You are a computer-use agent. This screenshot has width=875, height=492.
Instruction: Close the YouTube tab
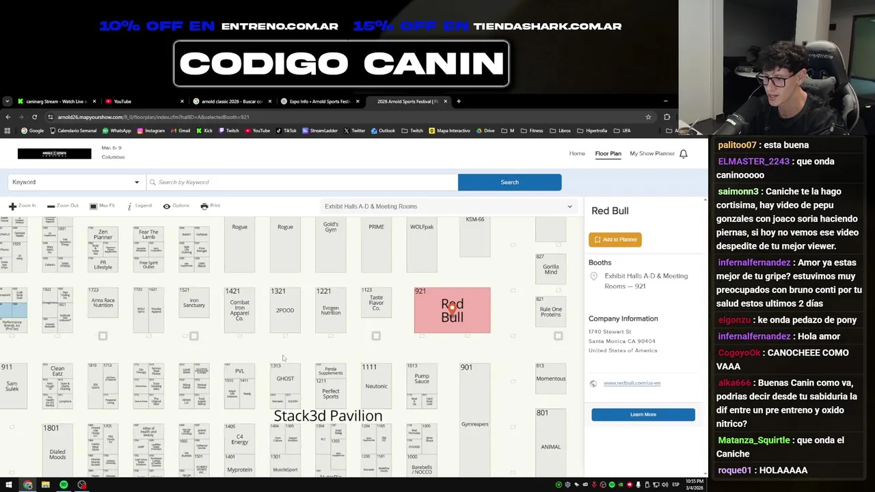(x=182, y=101)
